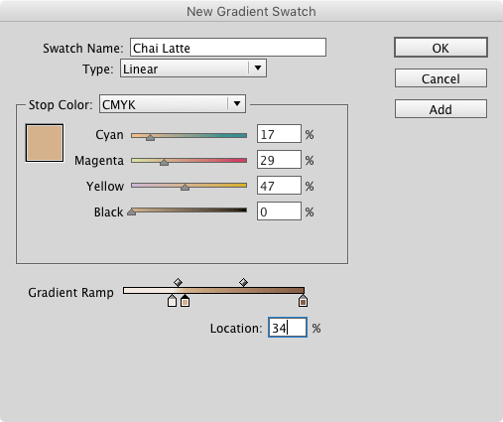Screen dimensions: 503x422
Task: Click the Yellow slider handle
Action: pyautogui.click(x=185, y=188)
